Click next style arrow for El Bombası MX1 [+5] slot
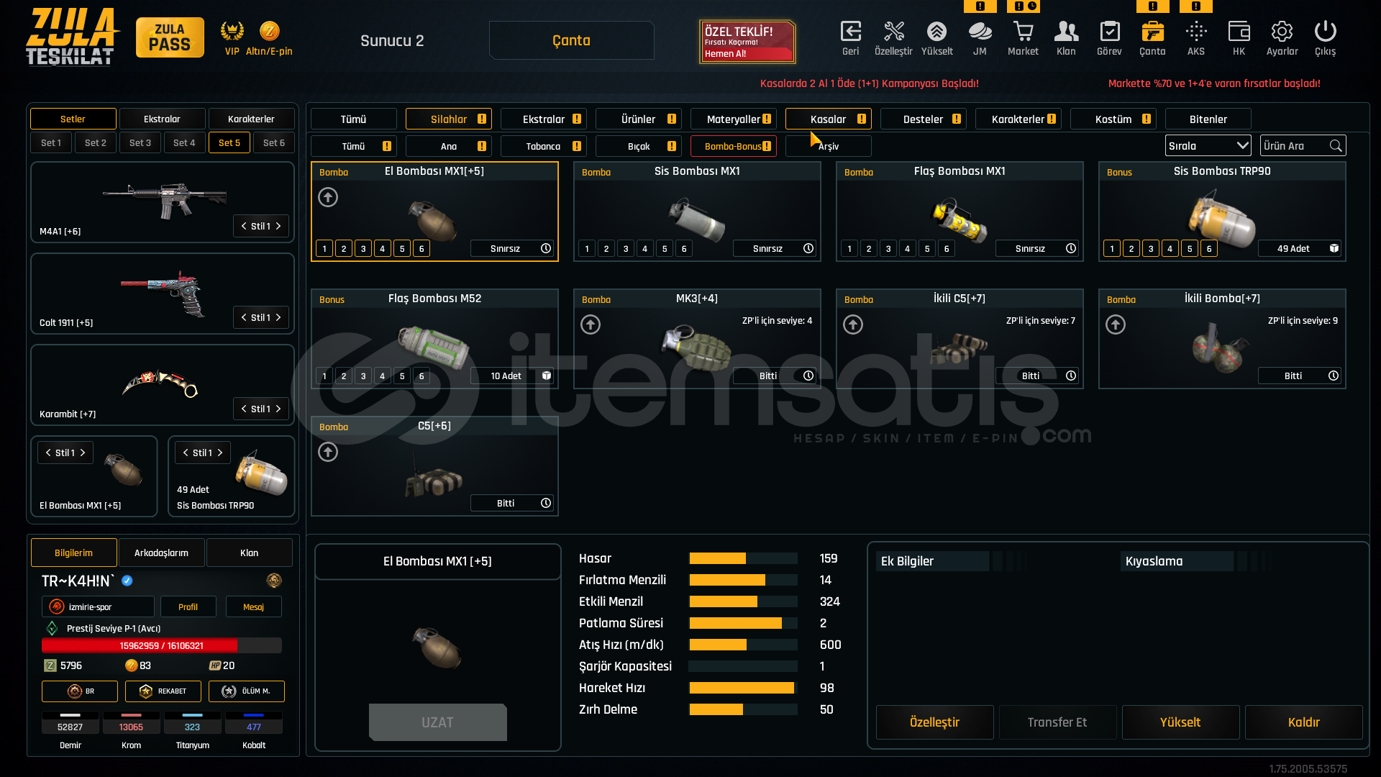This screenshot has width=1381, height=777. click(x=83, y=453)
